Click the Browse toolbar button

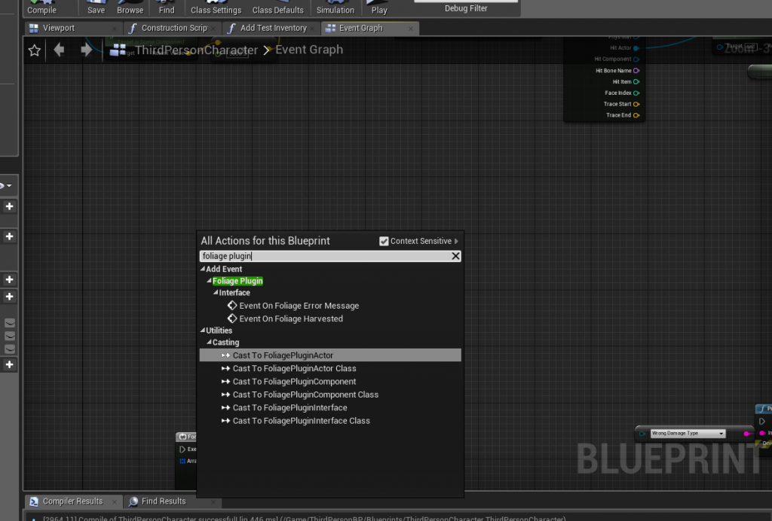pyautogui.click(x=130, y=8)
